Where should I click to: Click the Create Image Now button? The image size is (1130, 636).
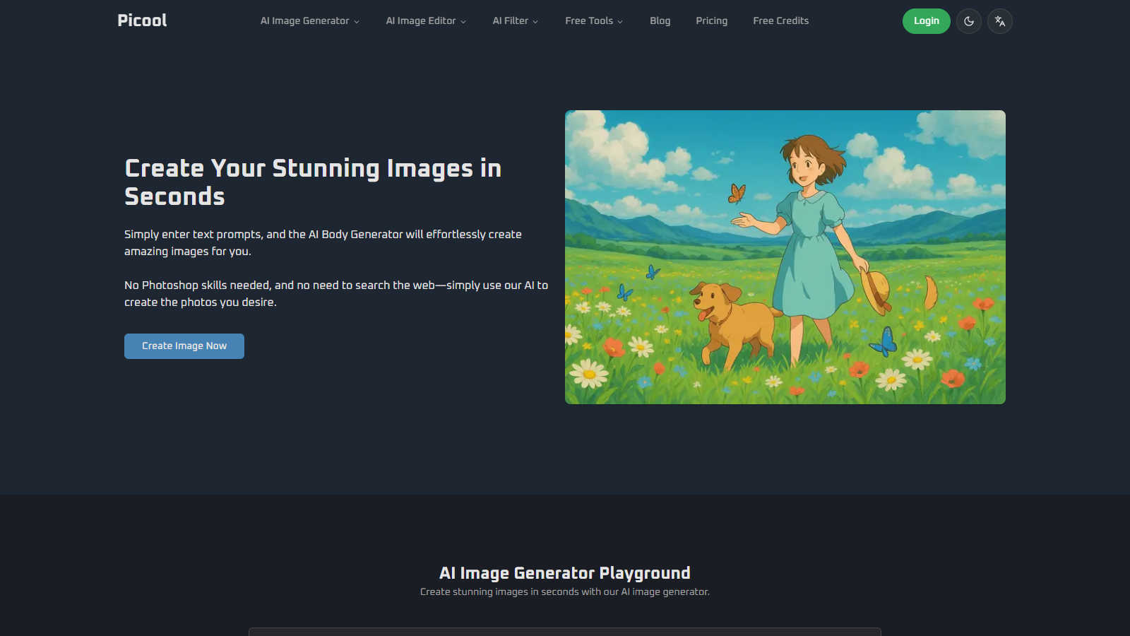coord(184,346)
